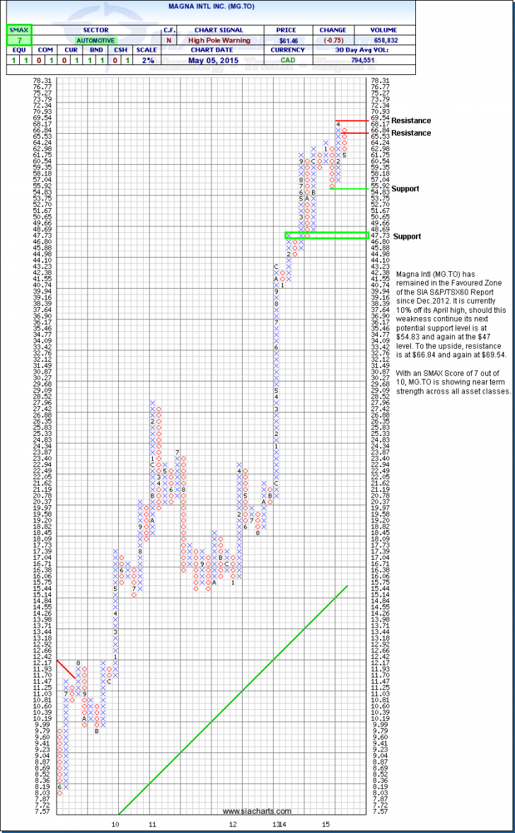515x833 pixels.
Task: Click the www.siacharts.com watermark
Action: (x=256, y=811)
